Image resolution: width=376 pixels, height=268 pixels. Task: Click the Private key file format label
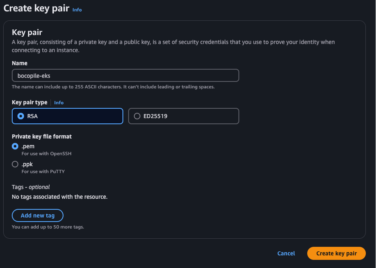[x=42, y=136]
